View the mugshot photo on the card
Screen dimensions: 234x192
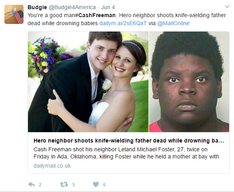pos(189,82)
